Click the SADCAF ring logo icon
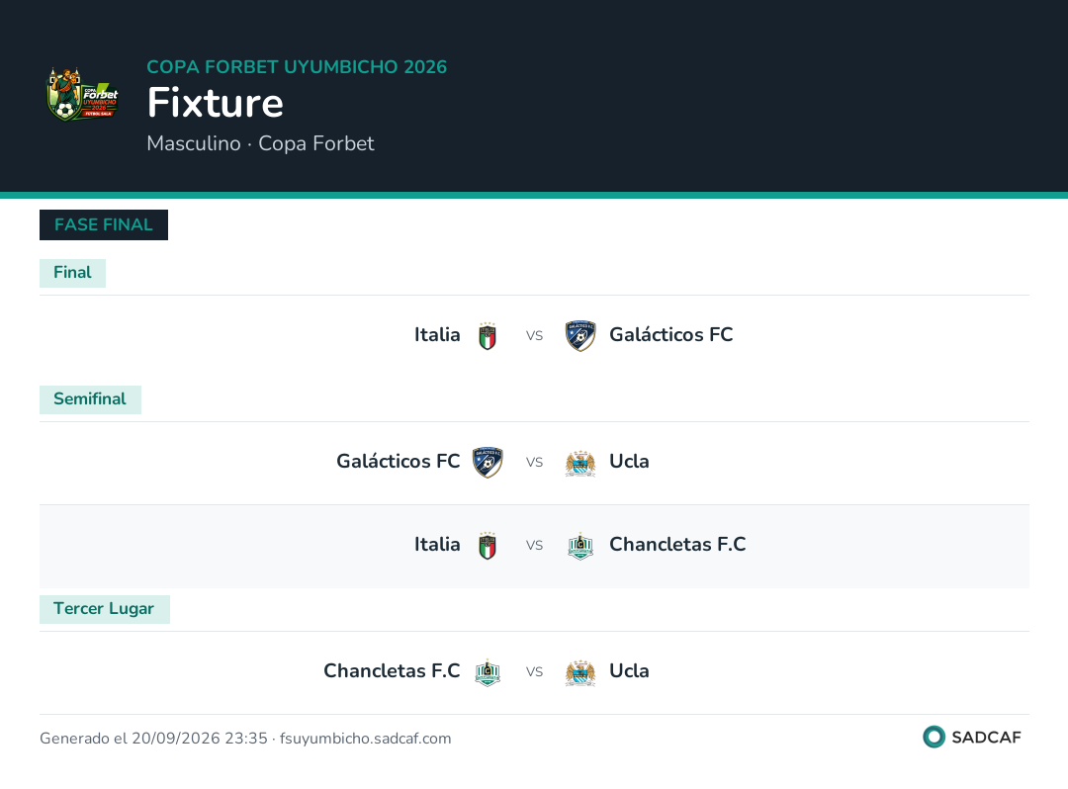Image resolution: width=1068 pixels, height=789 pixels. [934, 737]
